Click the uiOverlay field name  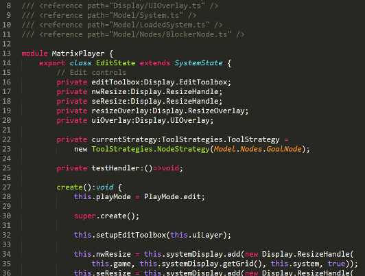tap(111, 120)
